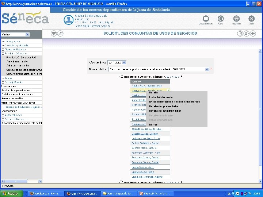Image resolution: width=263 pixels, height=197 pixels.
Task: Expand the Datos propios tree node
Action: coord(3,41)
